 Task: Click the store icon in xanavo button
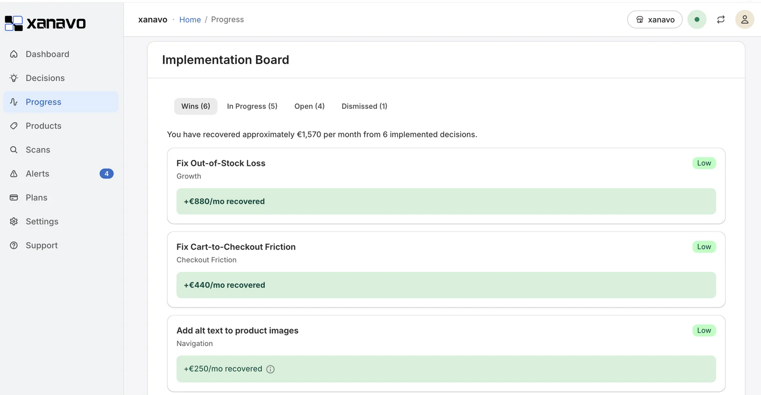click(640, 19)
